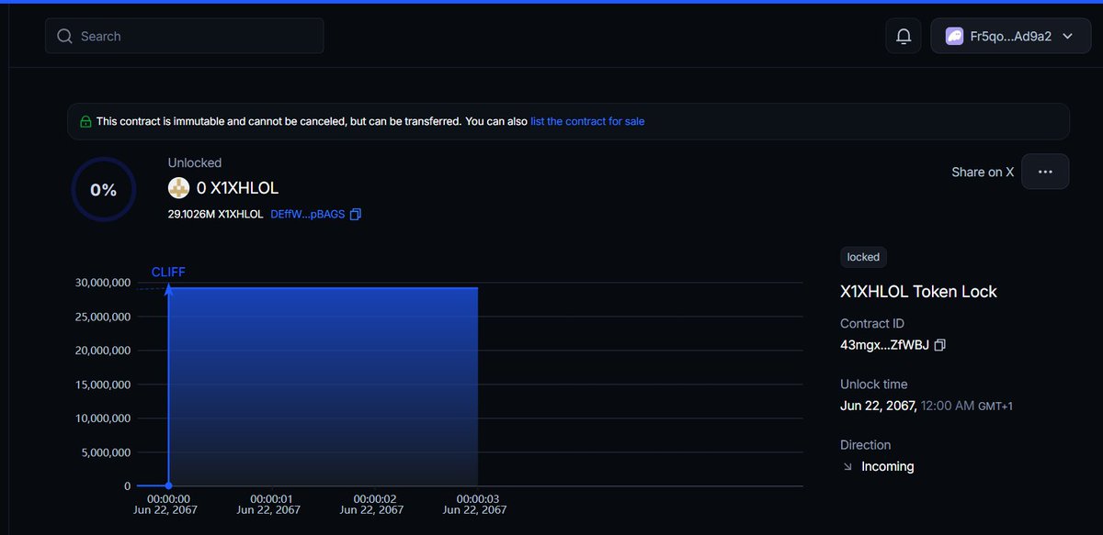Screen dimensions: 1103x535
Task: Click the 00:00:02 time axis label
Action: coord(374,499)
